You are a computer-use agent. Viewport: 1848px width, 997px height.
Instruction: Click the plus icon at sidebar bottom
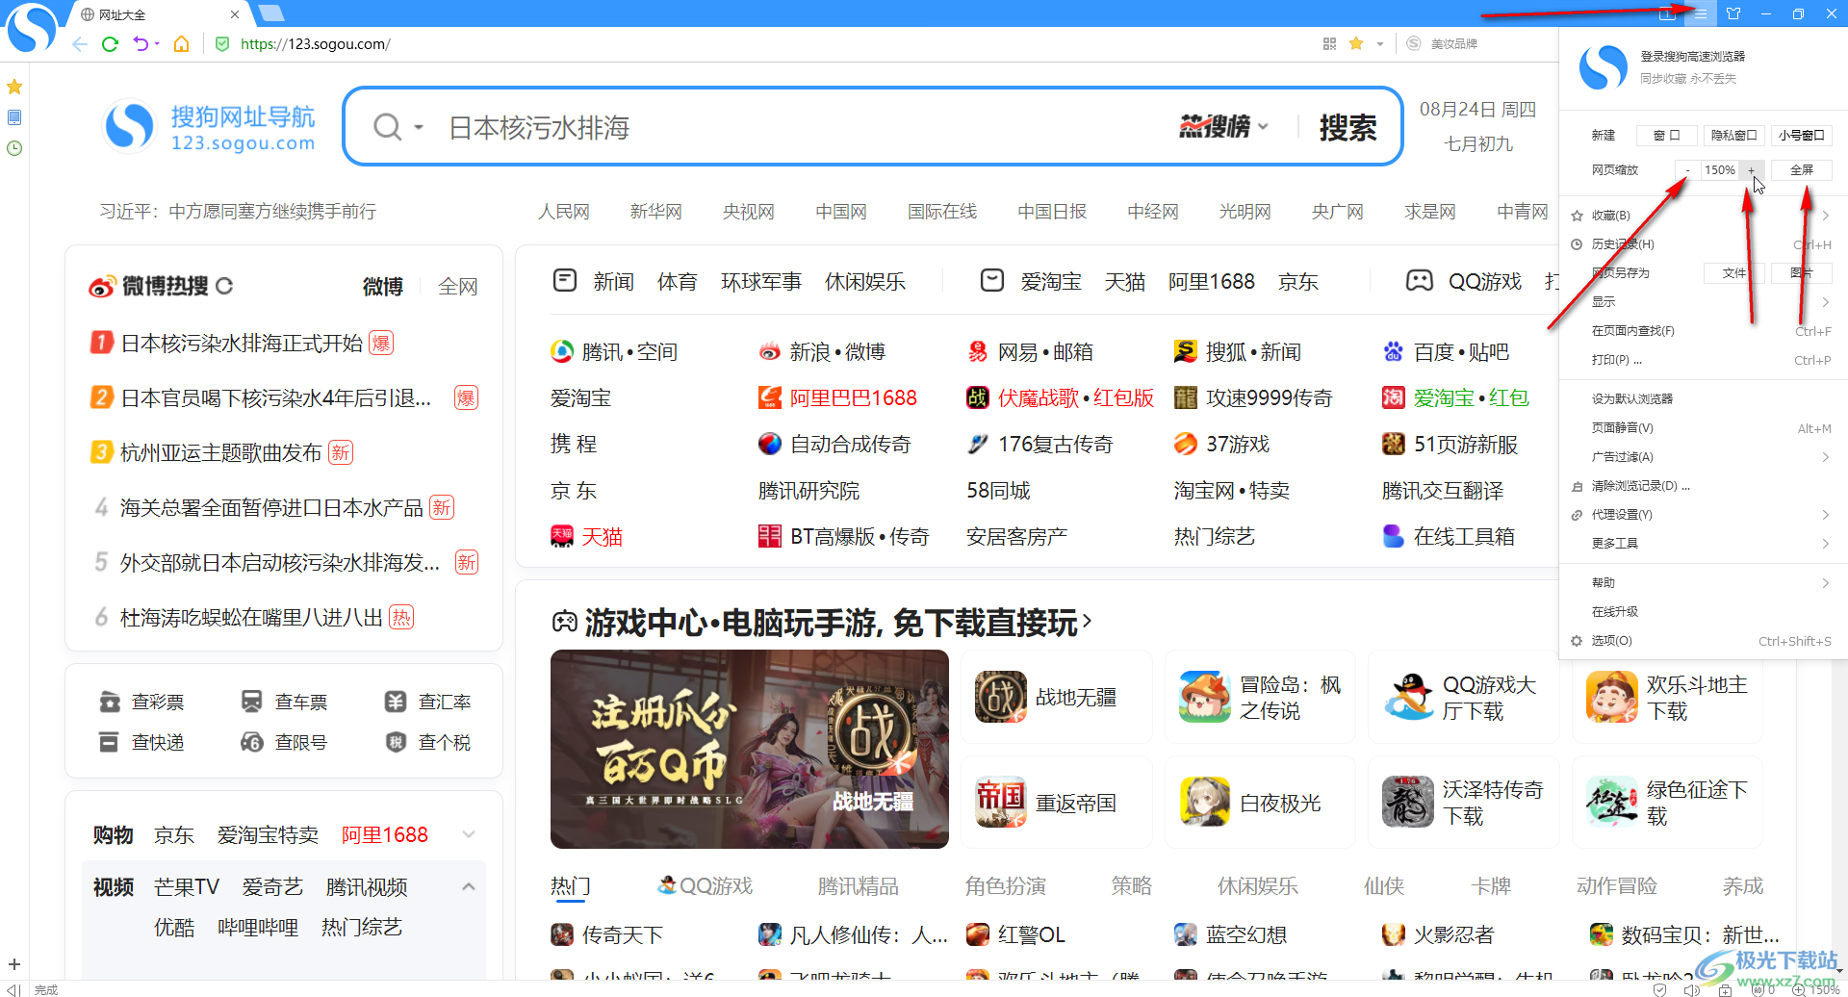pyautogui.click(x=14, y=964)
